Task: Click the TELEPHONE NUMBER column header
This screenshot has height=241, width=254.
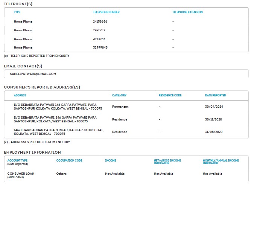Action: (106, 12)
